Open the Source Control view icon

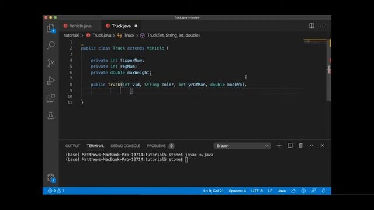coord(51,63)
